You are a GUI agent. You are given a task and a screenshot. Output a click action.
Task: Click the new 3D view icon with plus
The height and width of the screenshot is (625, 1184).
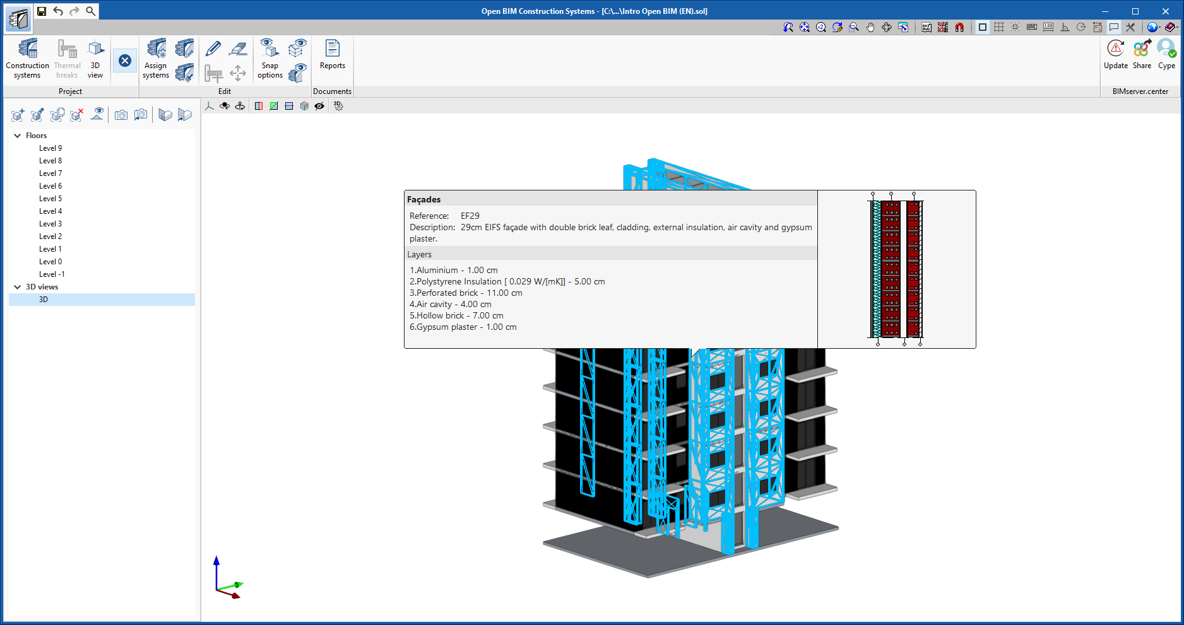tap(18, 115)
